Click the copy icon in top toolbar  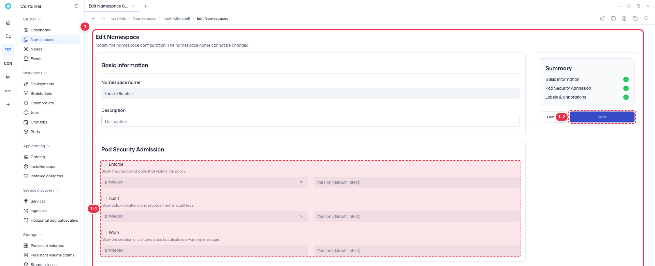pyautogui.click(x=635, y=18)
